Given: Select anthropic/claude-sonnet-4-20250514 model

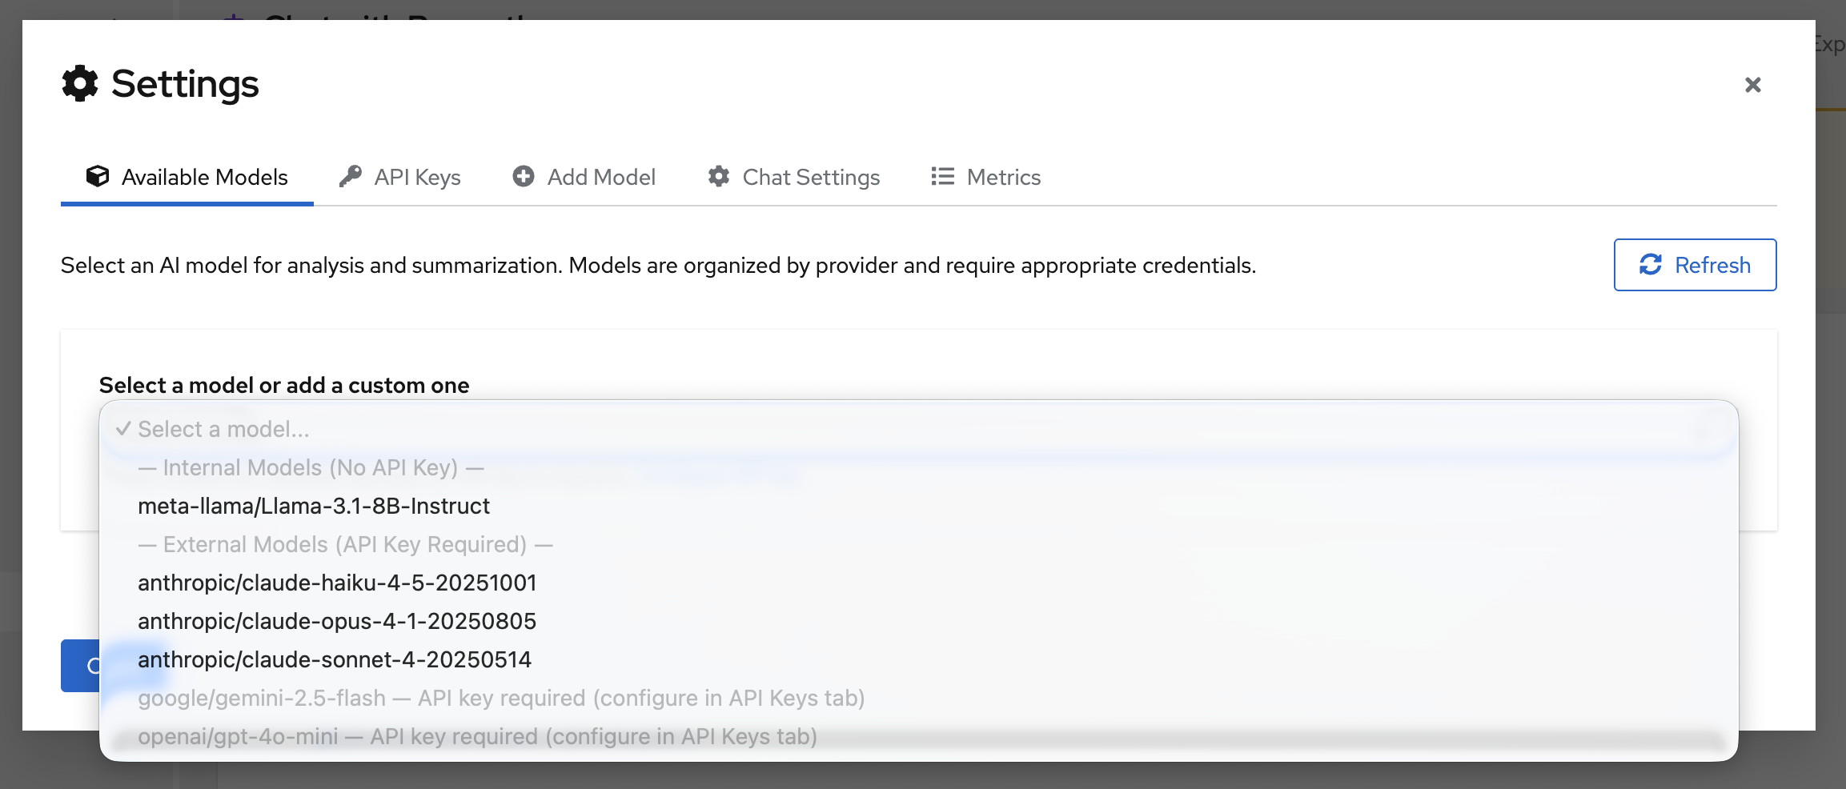Looking at the screenshot, I should [x=334, y=659].
